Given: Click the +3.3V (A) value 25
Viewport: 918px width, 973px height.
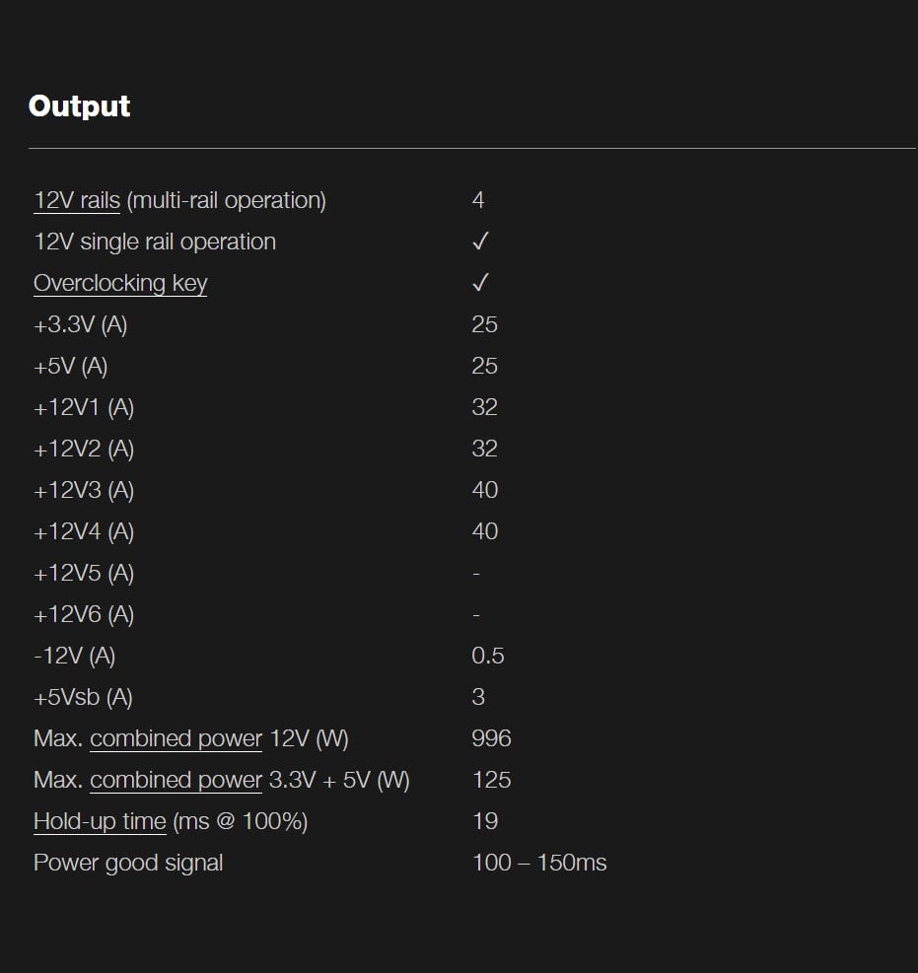Looking at the screenshot, I should (485, 324).
